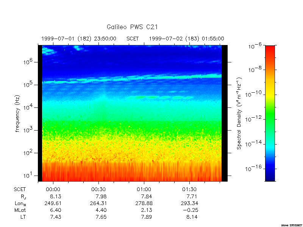
Task: Click the 01:30 SCET time label
Action: click(x=189, y=190)
